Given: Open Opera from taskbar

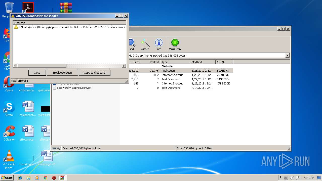Looking at the screenshot, I should (54, 178).
